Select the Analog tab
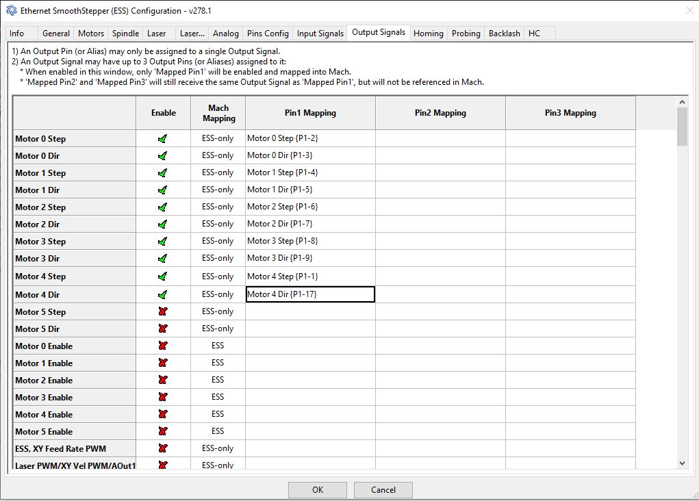Viewport: 699px width, 501px height. click(x=226, y=34)
